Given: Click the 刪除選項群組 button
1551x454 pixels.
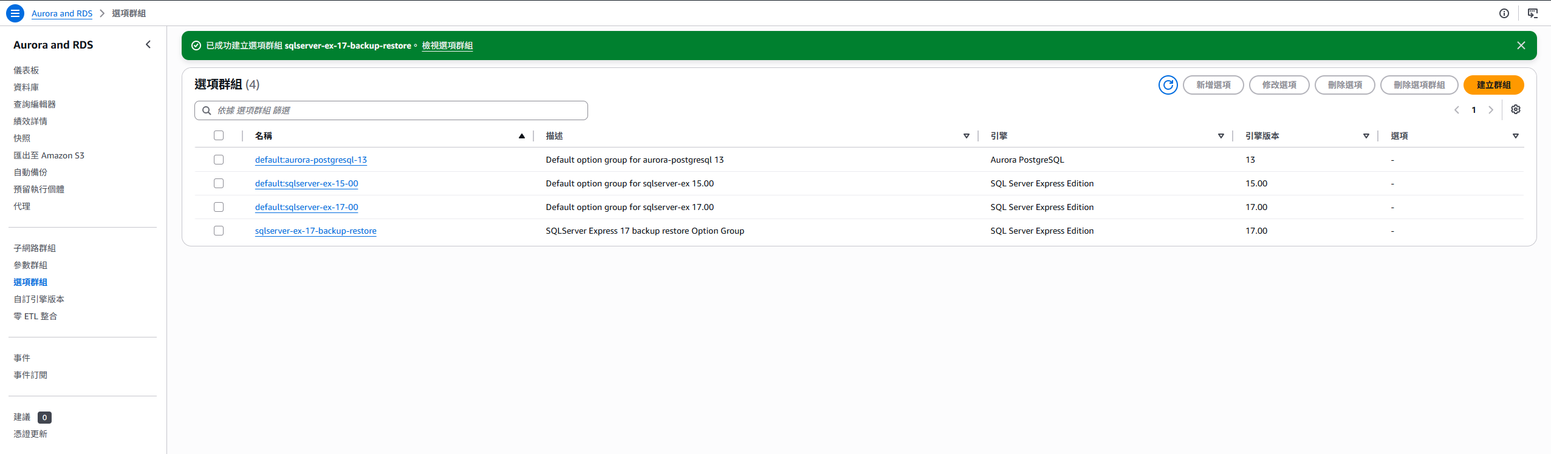Looking at the screenshot, I should (1419, 85).
